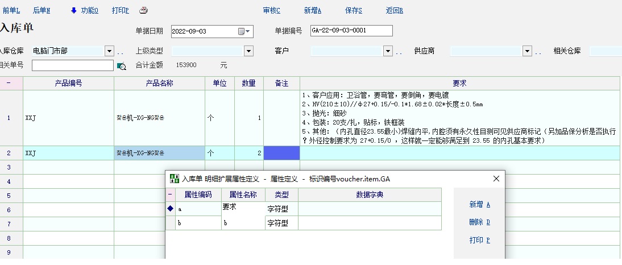This screenshot has height=265, width=622.
Task: Click 新增 in the attribute definition dialog
Action: pyautogui.click(x=479, y=205)
